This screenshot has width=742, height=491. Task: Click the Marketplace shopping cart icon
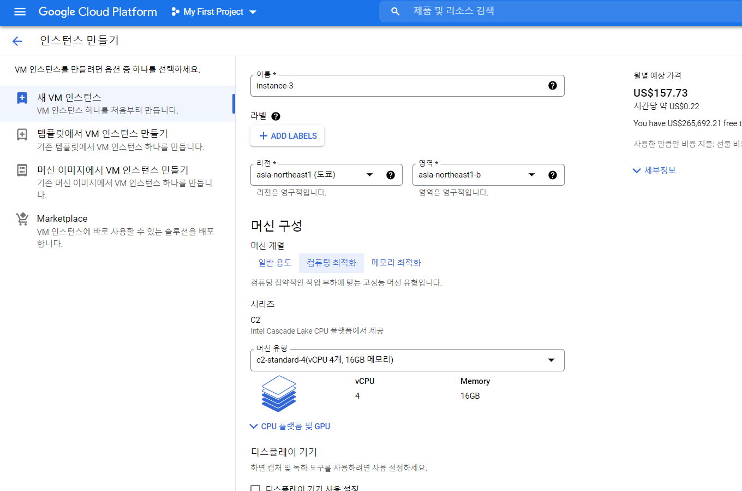(22, 219)
